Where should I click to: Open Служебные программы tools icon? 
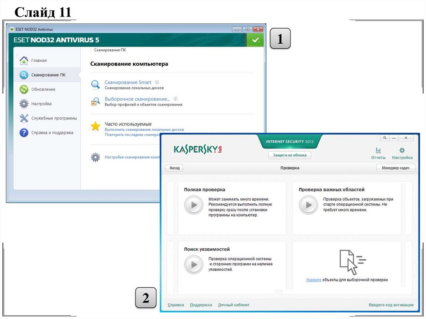pos(24,118)
